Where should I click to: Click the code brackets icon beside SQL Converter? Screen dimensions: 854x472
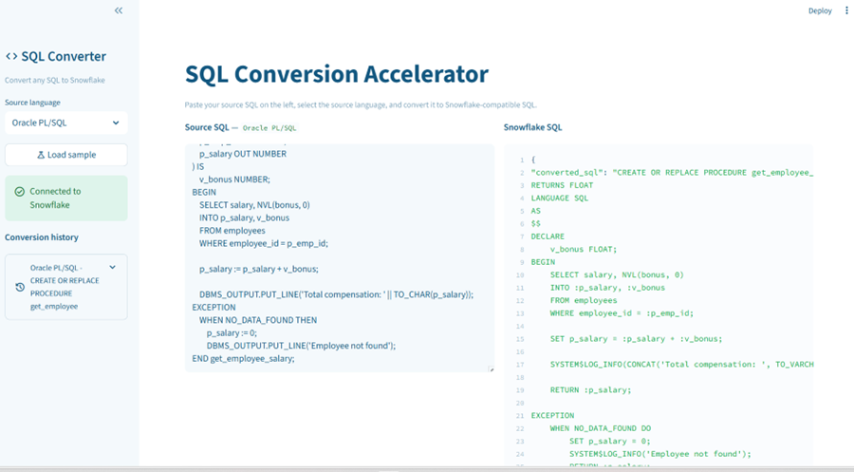[11, 57]
